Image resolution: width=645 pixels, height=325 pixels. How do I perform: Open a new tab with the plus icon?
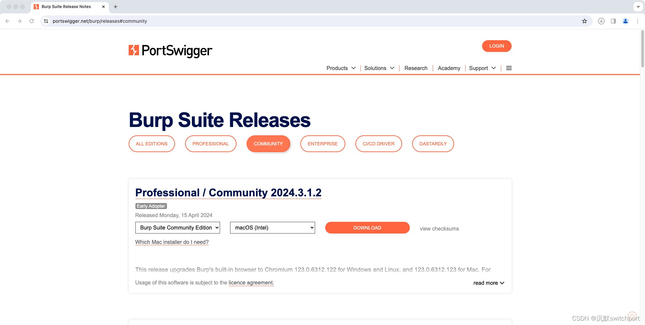pos(116,7)
